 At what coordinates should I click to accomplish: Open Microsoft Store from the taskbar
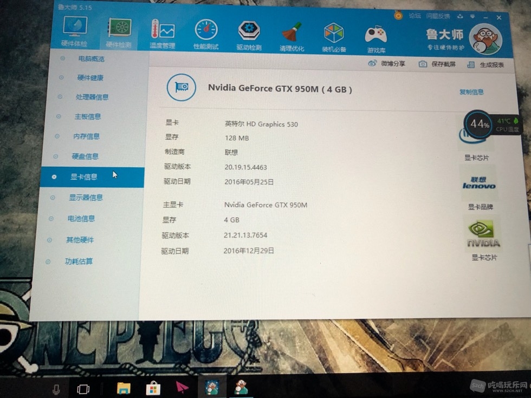153,388
